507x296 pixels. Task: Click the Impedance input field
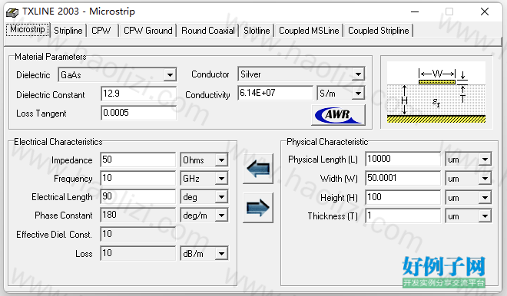coord(138,160)
